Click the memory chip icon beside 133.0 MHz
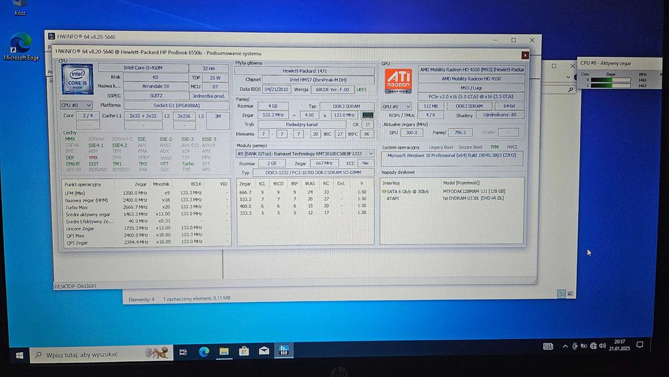669x377 pixels. pos(367,115)
